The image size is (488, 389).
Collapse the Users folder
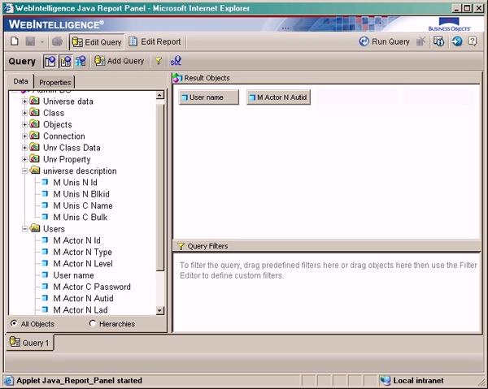click(24, 229)
